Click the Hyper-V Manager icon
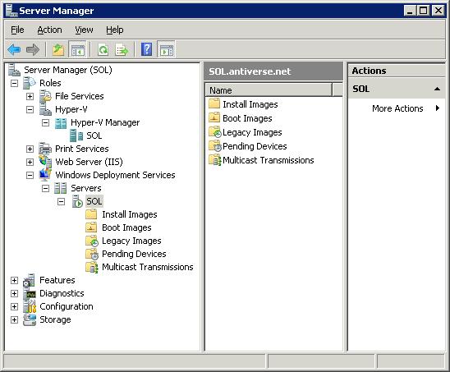450x372 pixels. tap(61, 123)
